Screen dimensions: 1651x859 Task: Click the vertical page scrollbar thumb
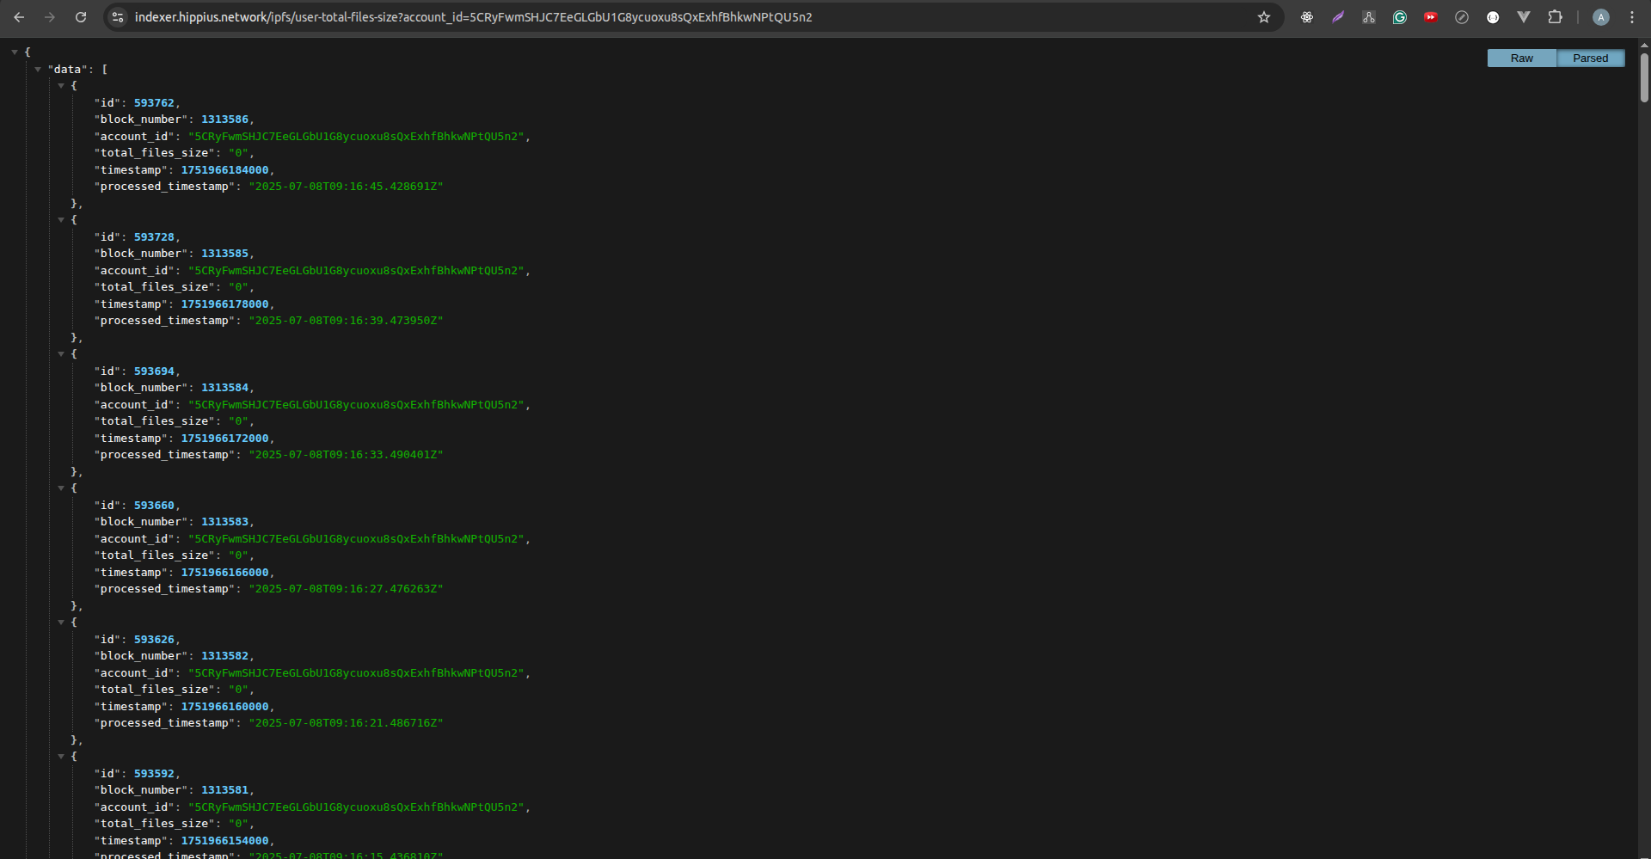coord(1644,77)
